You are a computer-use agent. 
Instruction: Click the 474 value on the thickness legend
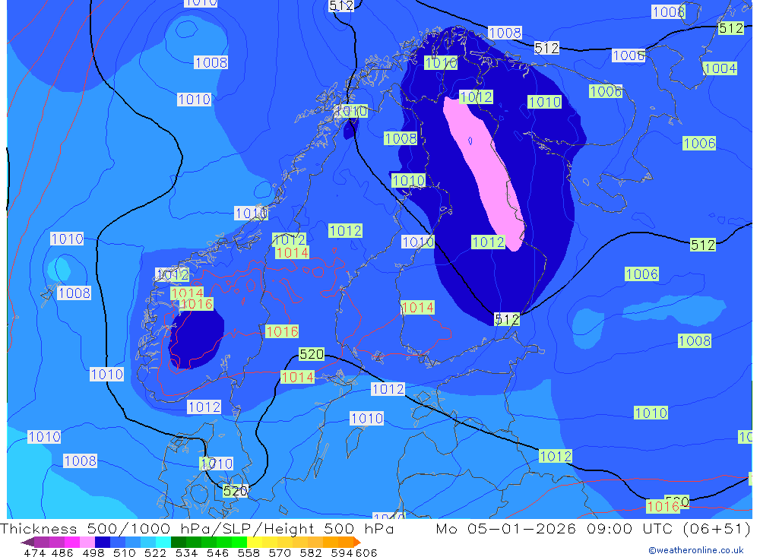coord(34,552)
